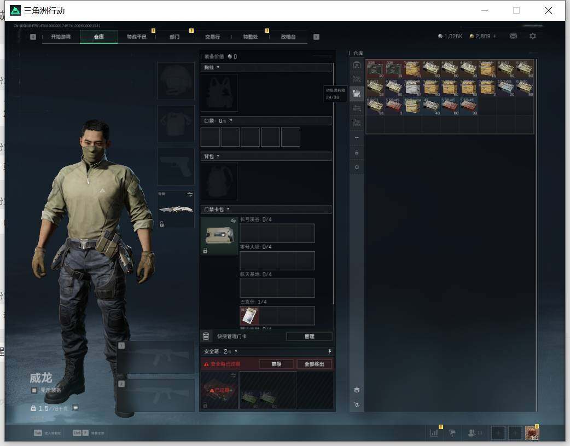570x446 pixels.
Task: Add a new warehouse container with plus icon
Action: [357, 137]
